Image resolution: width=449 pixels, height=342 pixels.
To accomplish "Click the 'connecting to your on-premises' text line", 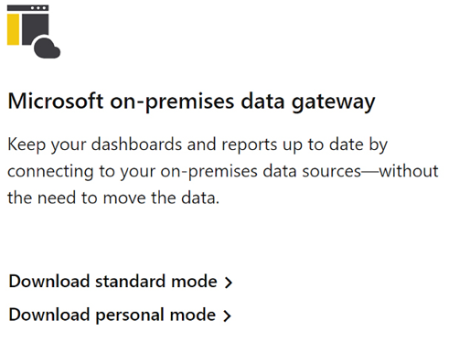I will click(223, 172).
